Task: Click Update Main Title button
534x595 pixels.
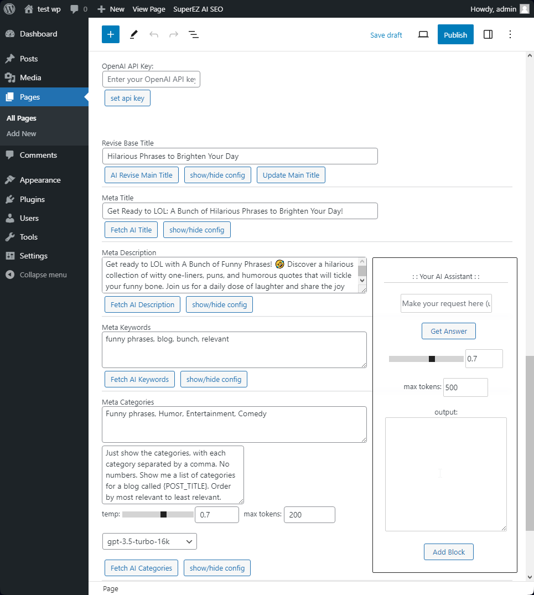Action: pos(291,175)
